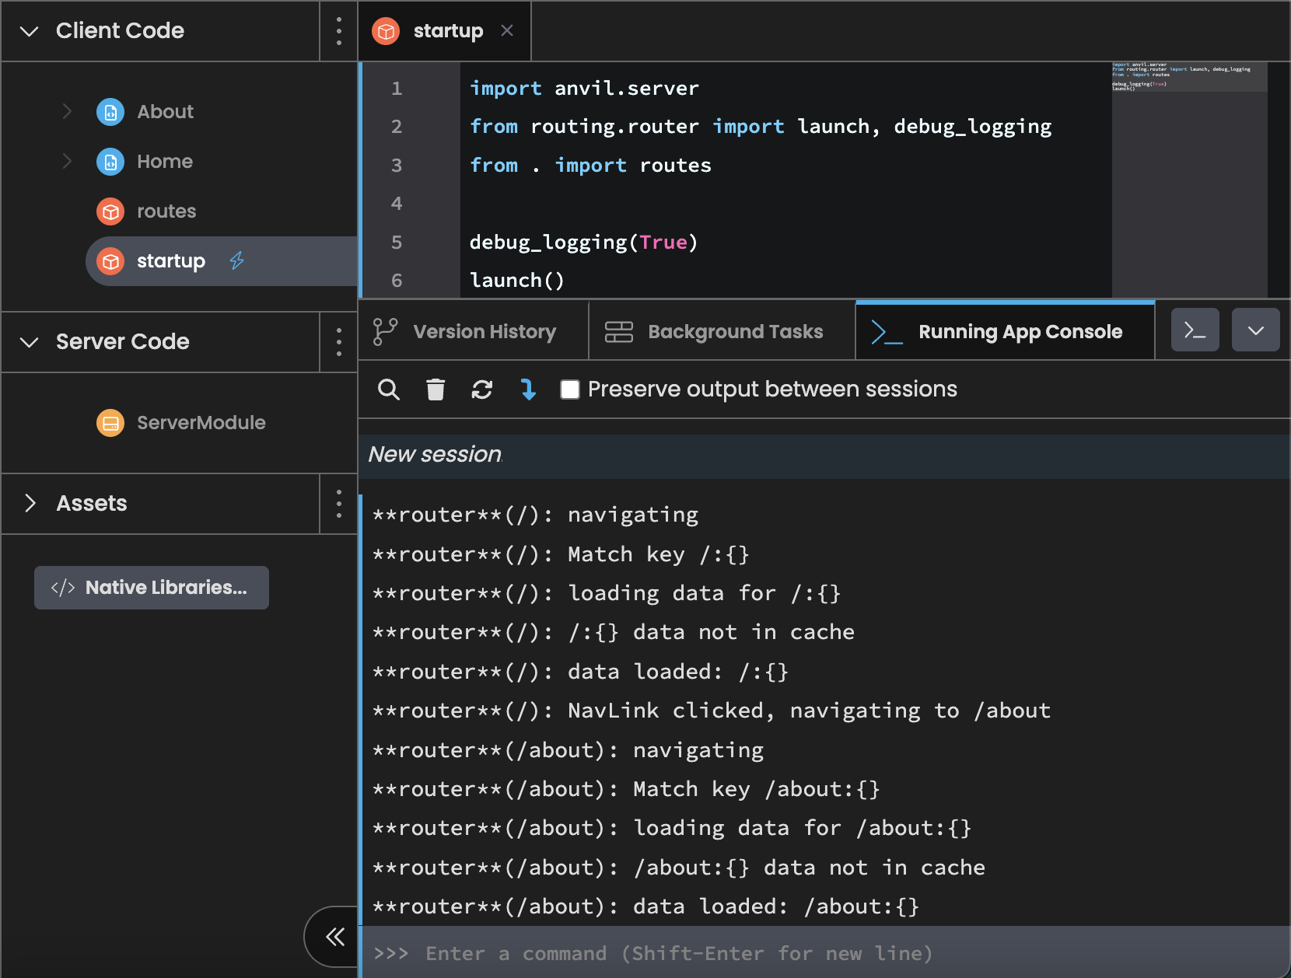Viewport: 1291px width, 978px height.
Task: Open the Client Code options kebab menu
Action: tap(338, 31)
